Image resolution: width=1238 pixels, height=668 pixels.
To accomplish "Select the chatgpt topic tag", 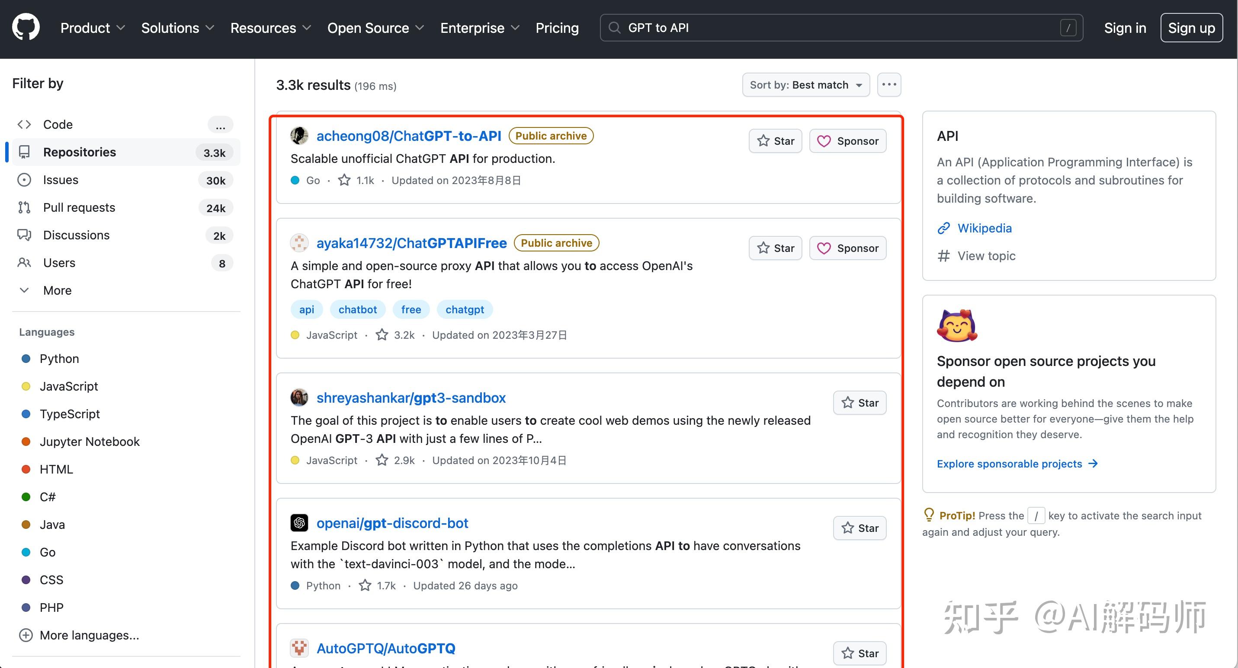I will pos(465,309).
